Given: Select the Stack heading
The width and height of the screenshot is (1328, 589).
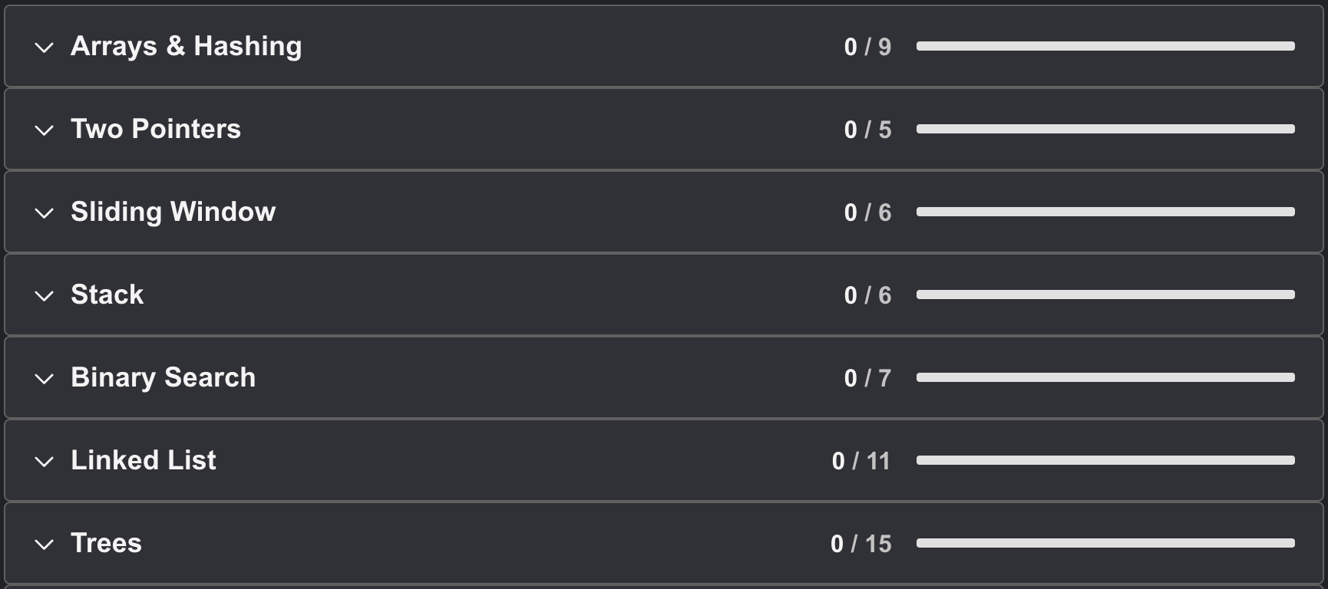Looking at the screenshot, I should coord(107,294).
